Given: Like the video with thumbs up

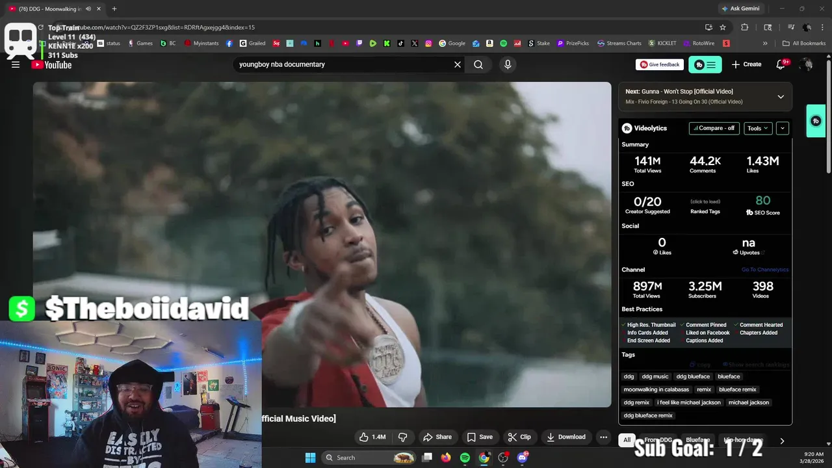Looking at the screenshot, I should [372, 437].
